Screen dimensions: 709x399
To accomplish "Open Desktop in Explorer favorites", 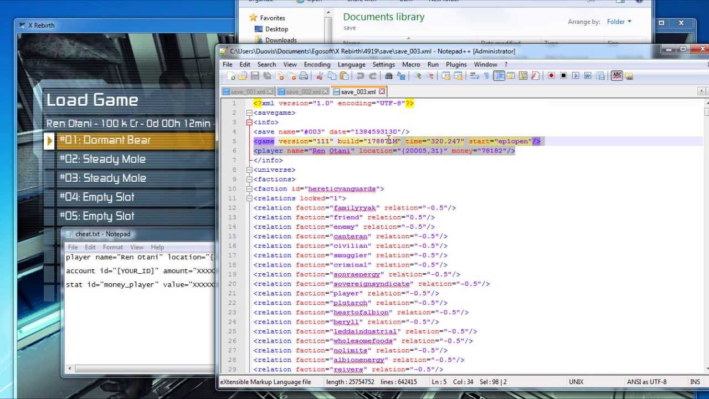I will point(276,29).
